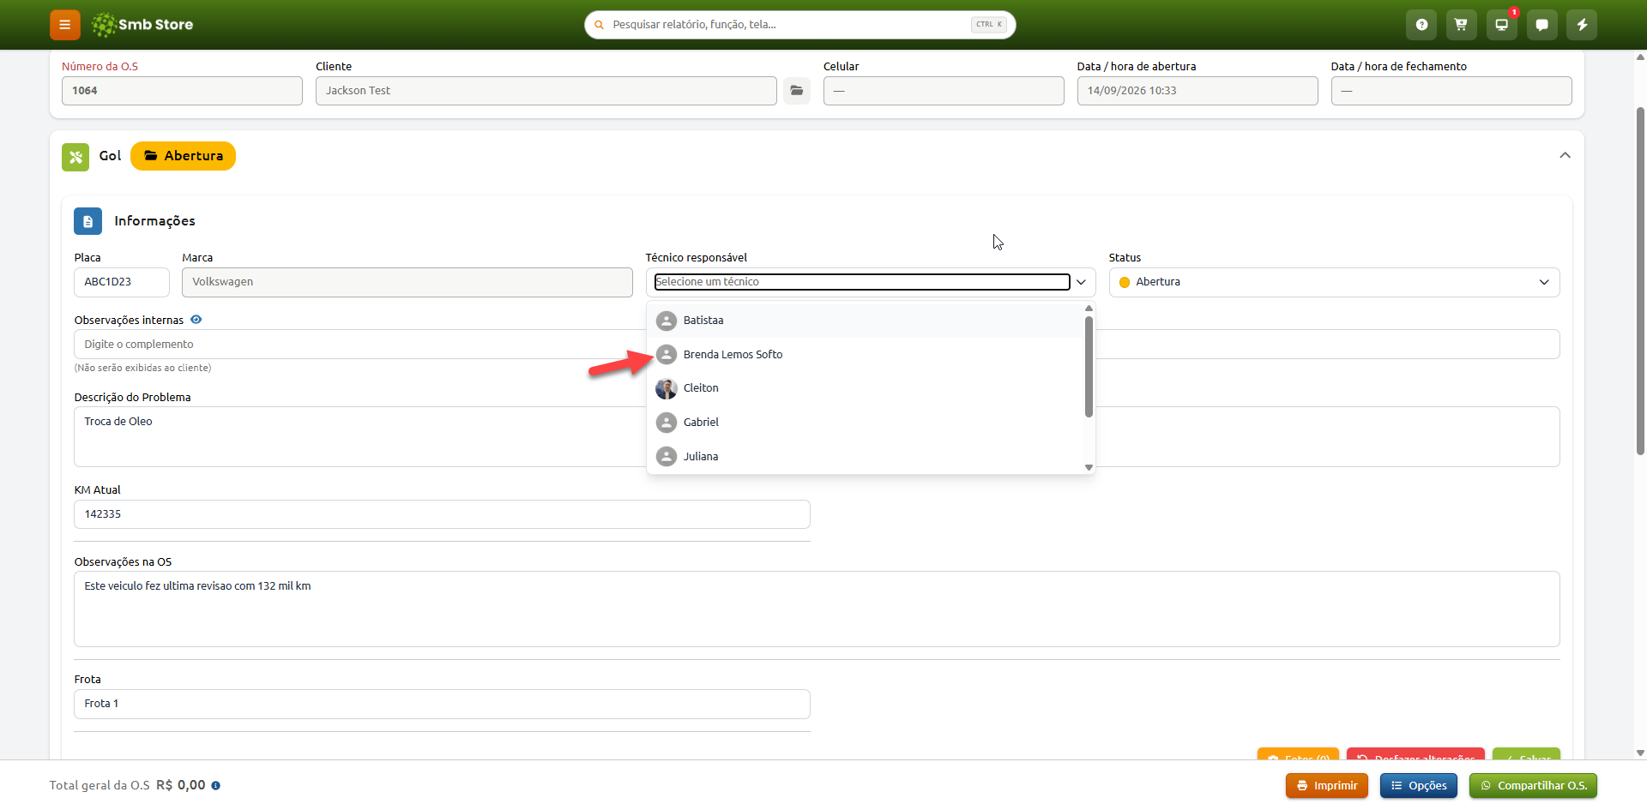Click the info icon beside total R$ 0,00
Screen dimensions: 1647x810
coord(216,785)
